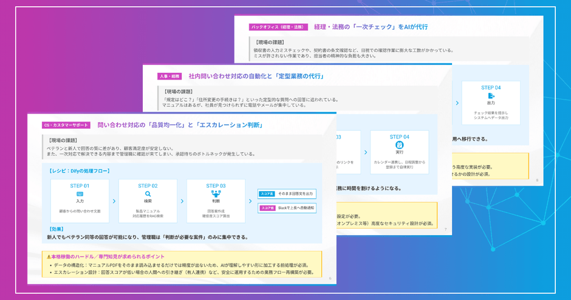Click the warning triangle icon beside 本格稼働のハードル
The image size is (571, 300).
[49, 257]
